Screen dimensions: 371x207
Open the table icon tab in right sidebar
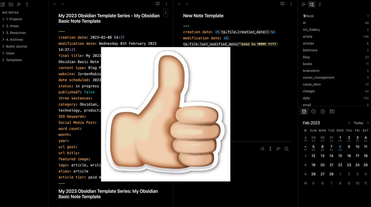pos(332,112)
